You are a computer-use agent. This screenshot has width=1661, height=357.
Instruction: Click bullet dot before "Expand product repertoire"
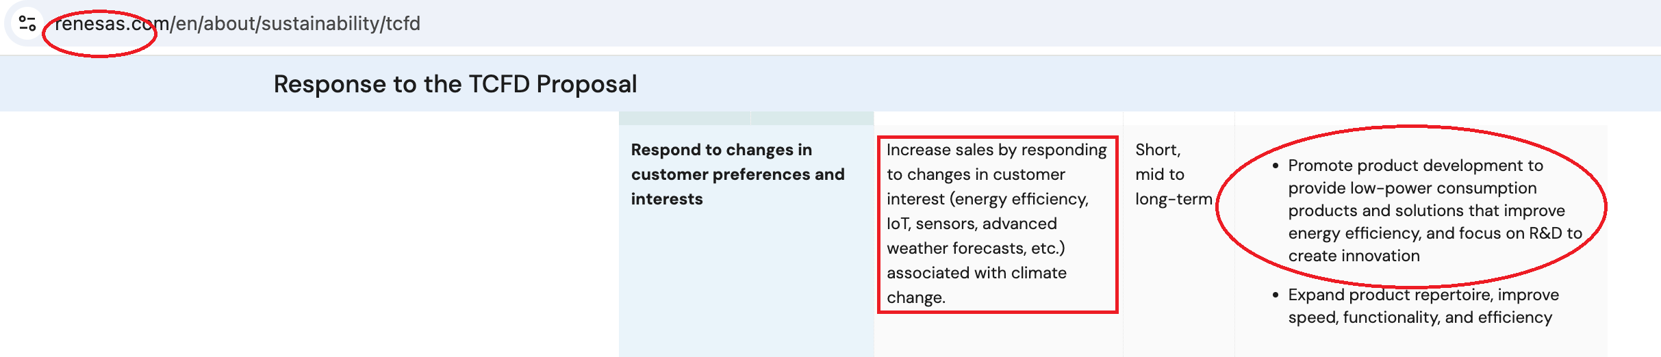[1275, 295]
